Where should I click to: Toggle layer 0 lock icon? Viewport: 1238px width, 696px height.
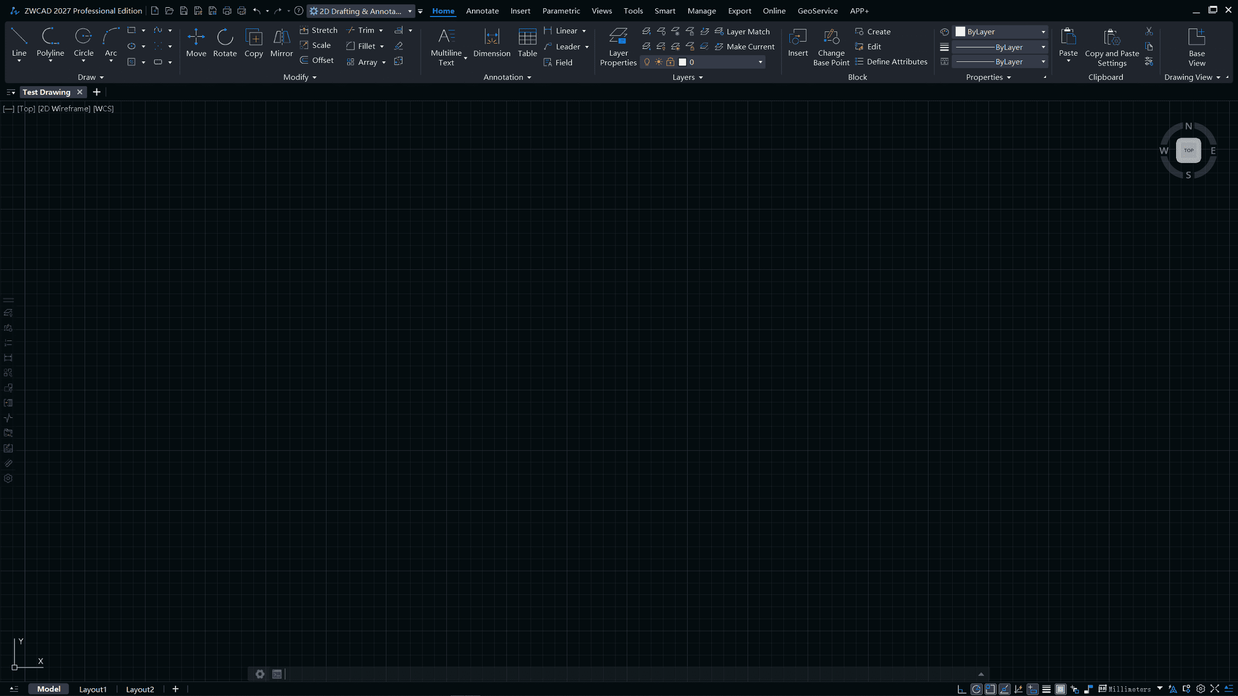click(x=670, y=62)
